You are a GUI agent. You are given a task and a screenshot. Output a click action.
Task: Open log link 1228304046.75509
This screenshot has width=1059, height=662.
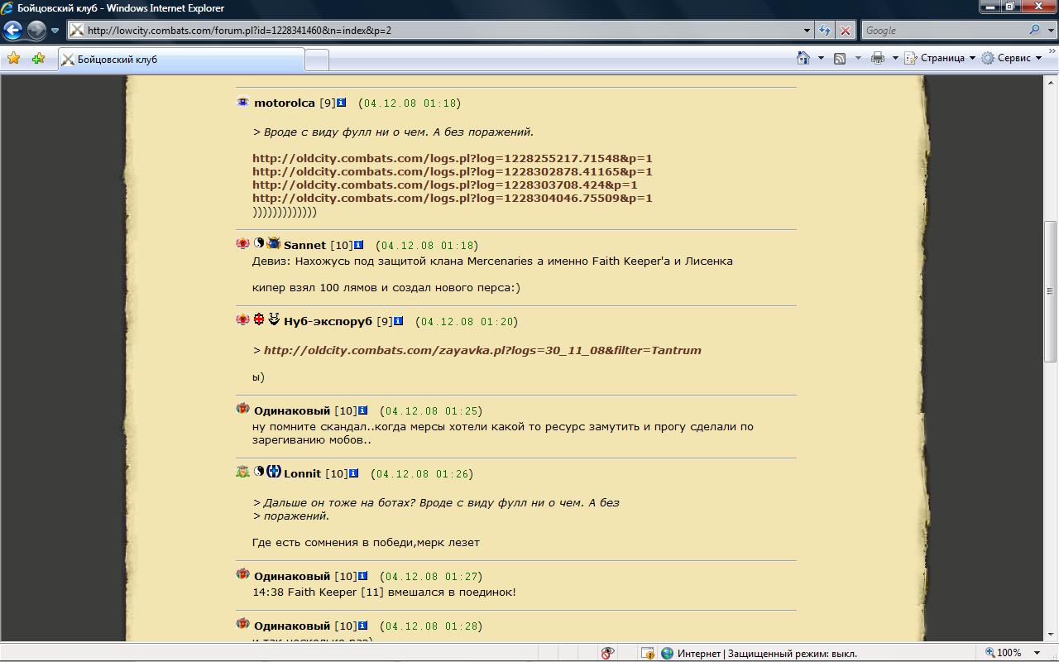tap(453, 198)
